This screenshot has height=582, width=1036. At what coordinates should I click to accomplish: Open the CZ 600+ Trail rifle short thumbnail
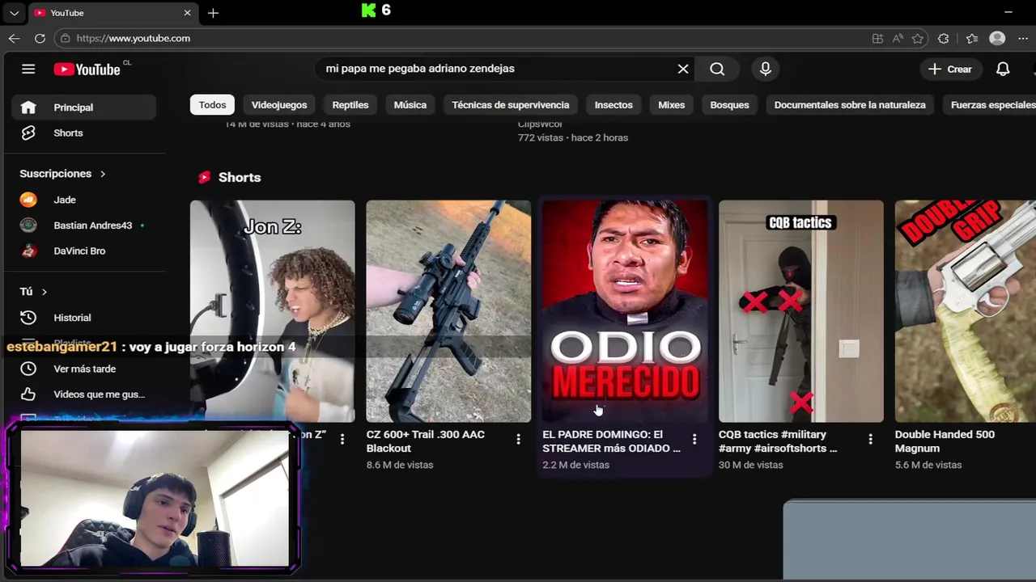(x=448, y=311)
